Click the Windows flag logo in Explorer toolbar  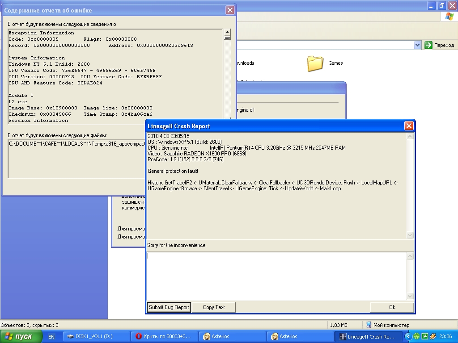[x=449, y=17]
